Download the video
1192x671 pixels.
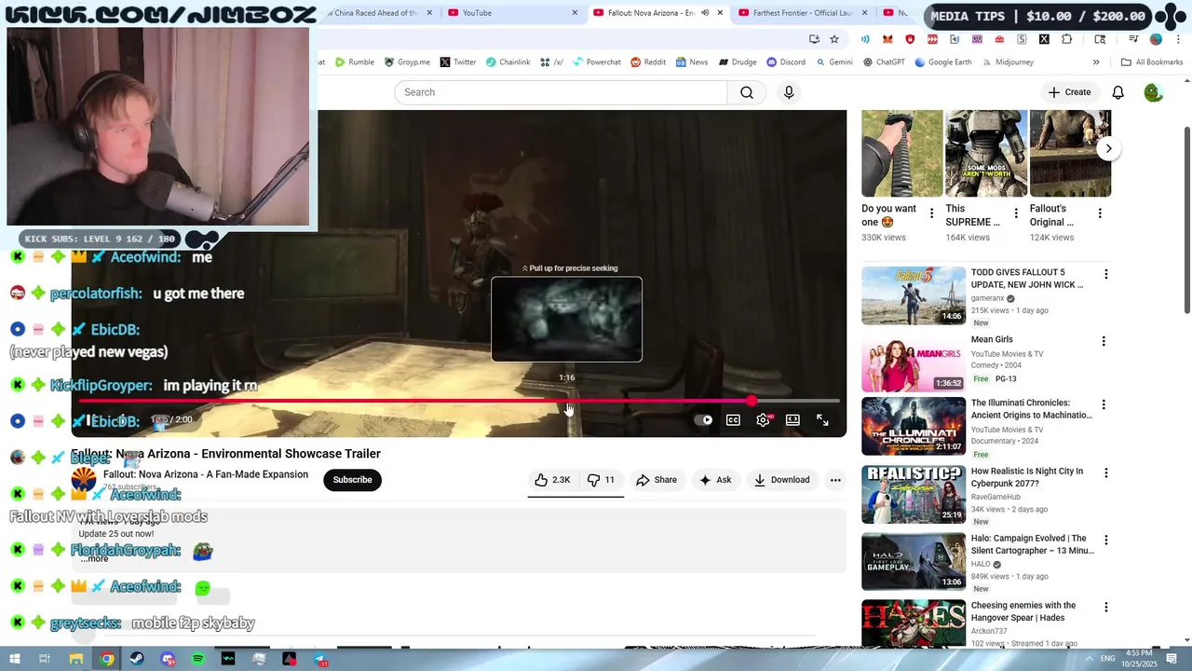(781, 480)
